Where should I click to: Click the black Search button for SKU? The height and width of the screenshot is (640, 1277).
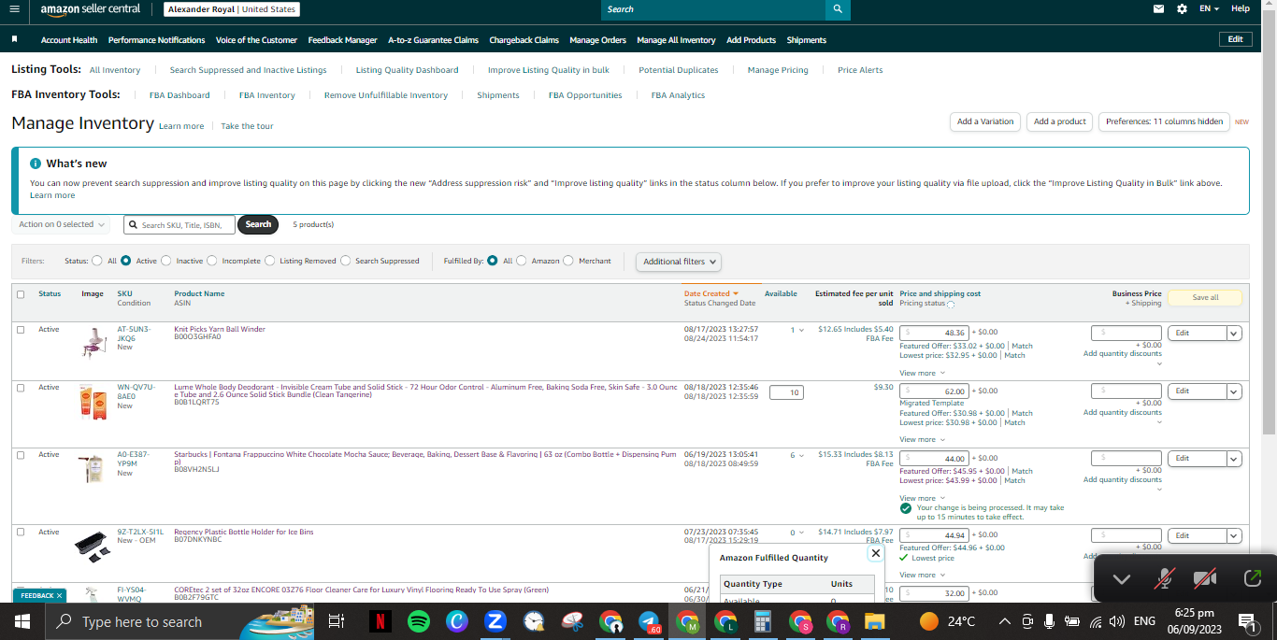pyautogui.click(x=258, y=224)
